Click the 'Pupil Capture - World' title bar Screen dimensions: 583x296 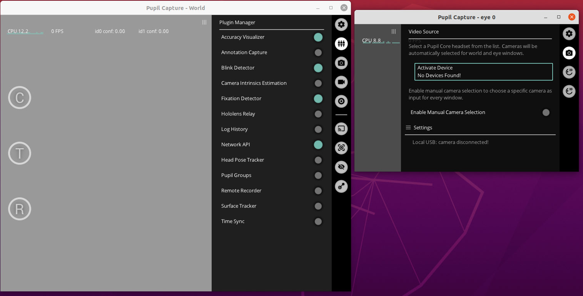coord(175,8)
